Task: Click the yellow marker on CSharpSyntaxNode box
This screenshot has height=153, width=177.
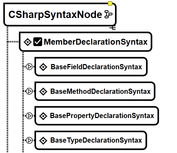Action: point(110,3)
